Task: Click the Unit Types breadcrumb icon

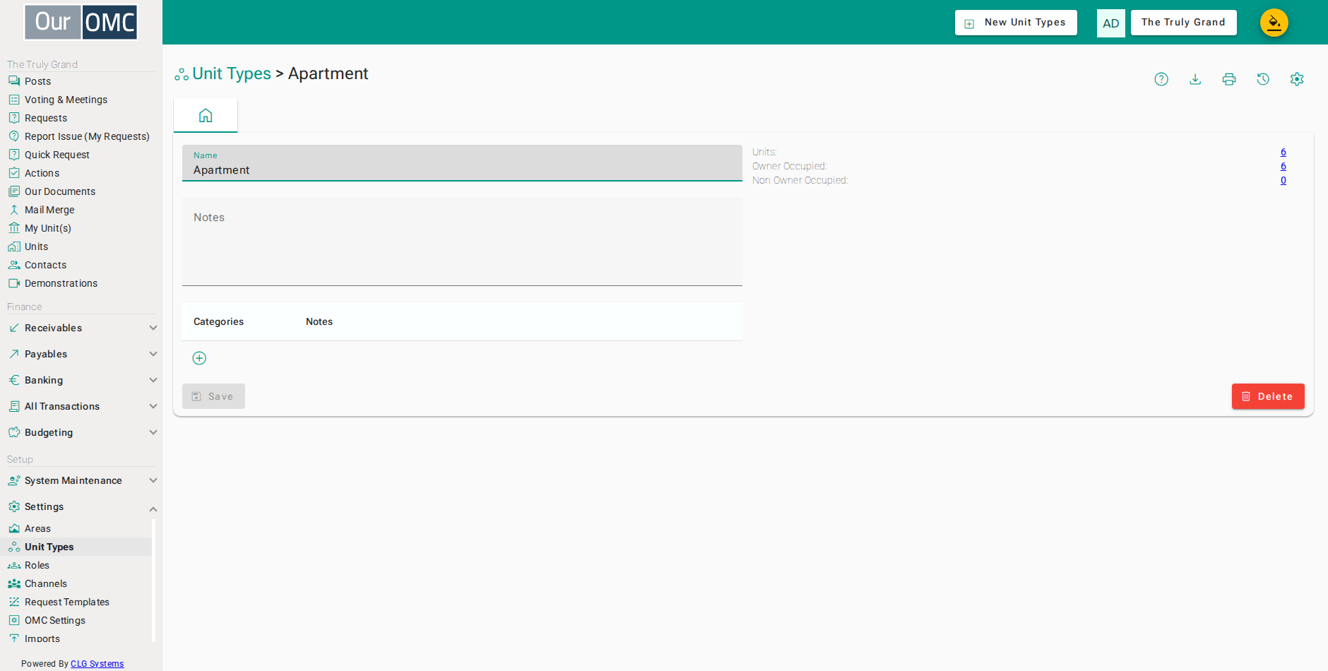Action: pos(182,74)
